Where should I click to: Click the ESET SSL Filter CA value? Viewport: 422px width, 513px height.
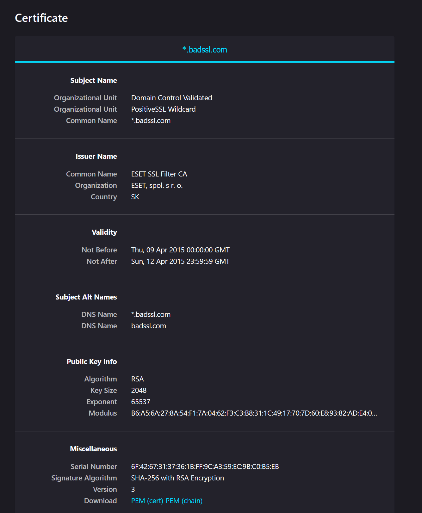[x=159, y=174]
